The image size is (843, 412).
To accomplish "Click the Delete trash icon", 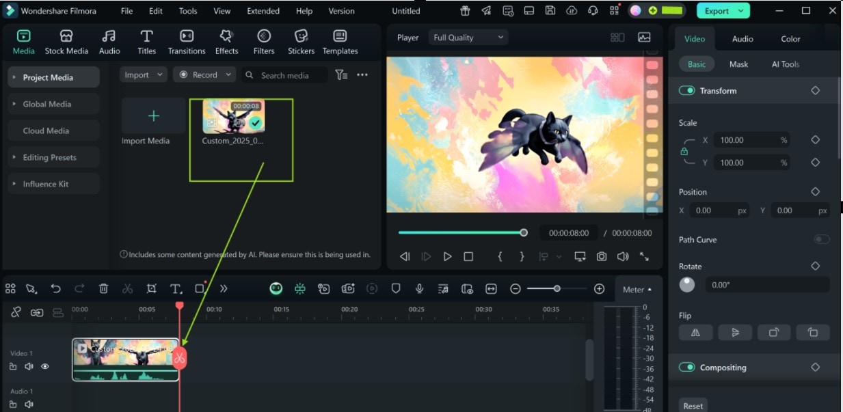I will click(103, 289).
